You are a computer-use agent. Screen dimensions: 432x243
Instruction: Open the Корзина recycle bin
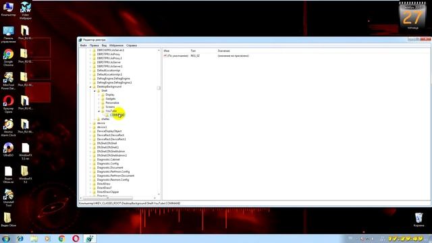click(x=418, y=219)
